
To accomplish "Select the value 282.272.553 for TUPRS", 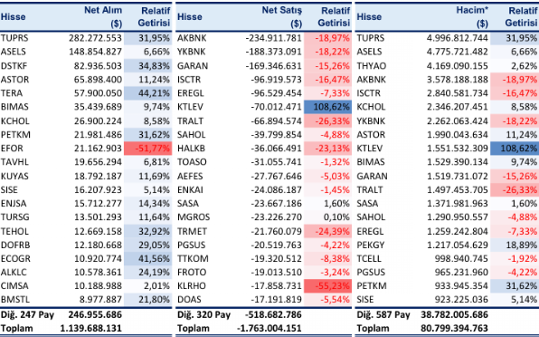I will [x=95, y=38].
